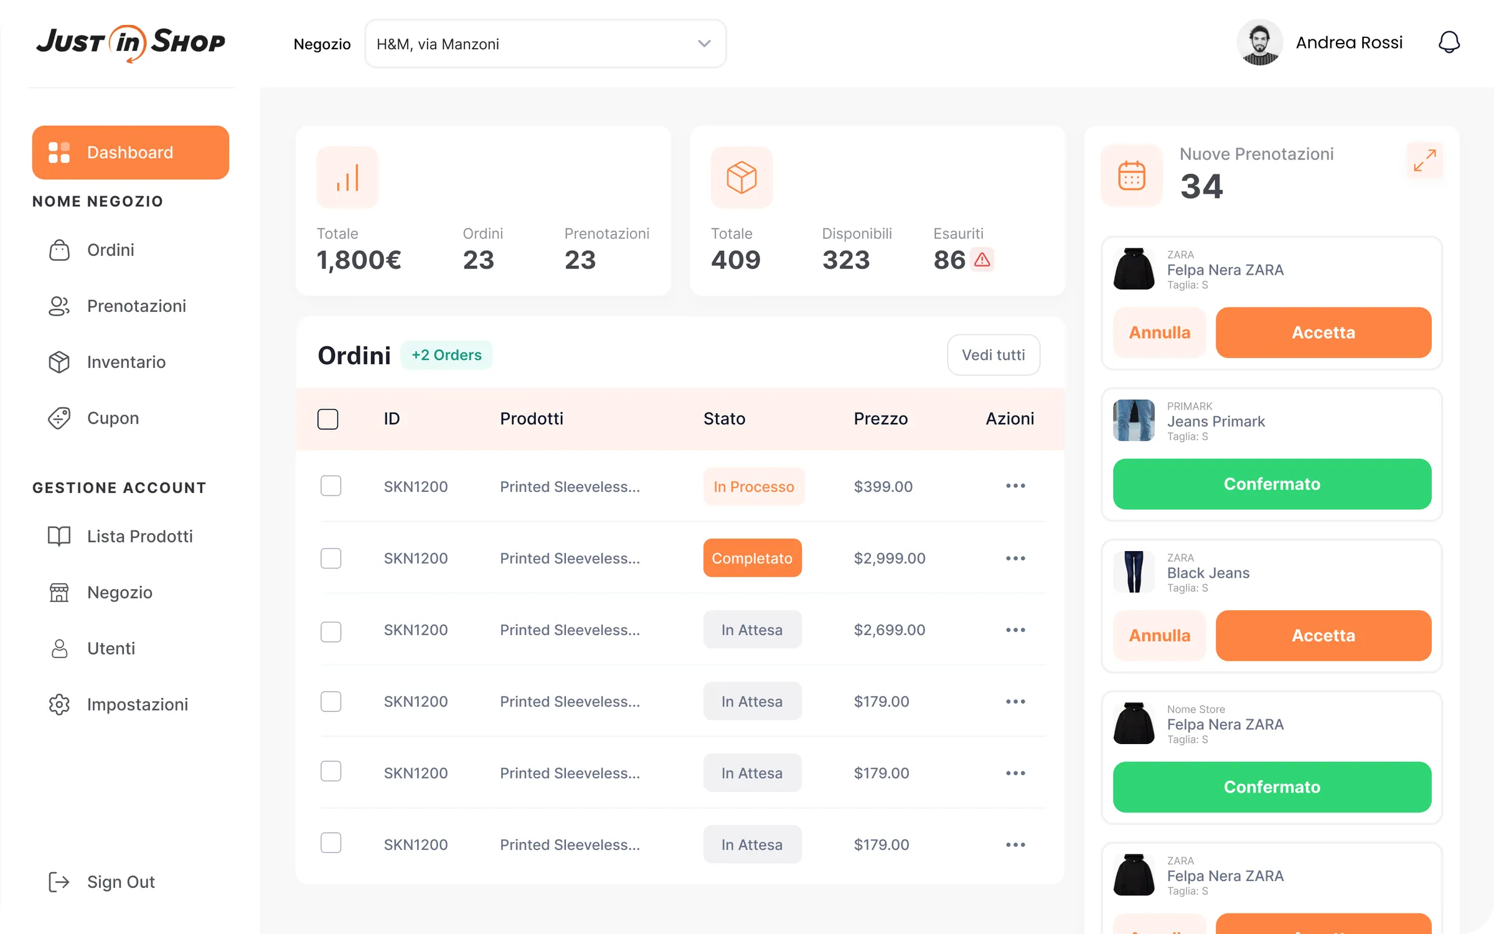The image size is (1494, 934).
Task: Click the Black Jeans product thumbnail
Action: [1134, 572]
